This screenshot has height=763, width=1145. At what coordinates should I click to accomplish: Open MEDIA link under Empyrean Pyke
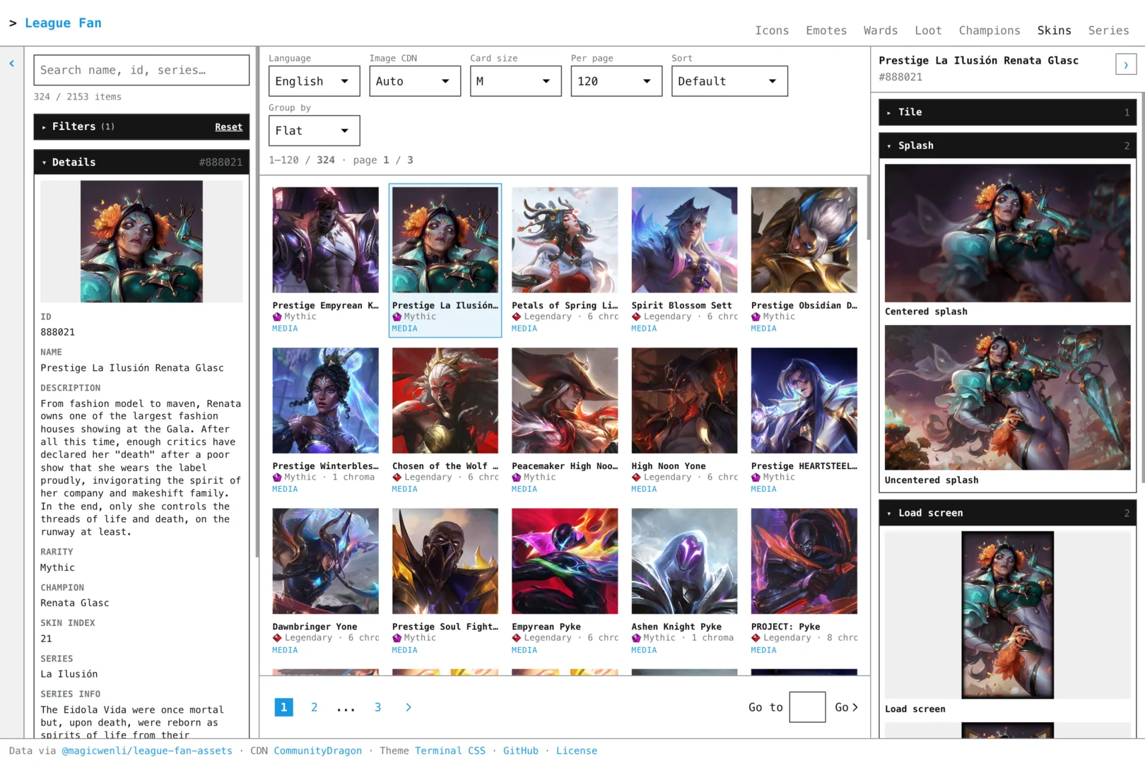[524, 650]
